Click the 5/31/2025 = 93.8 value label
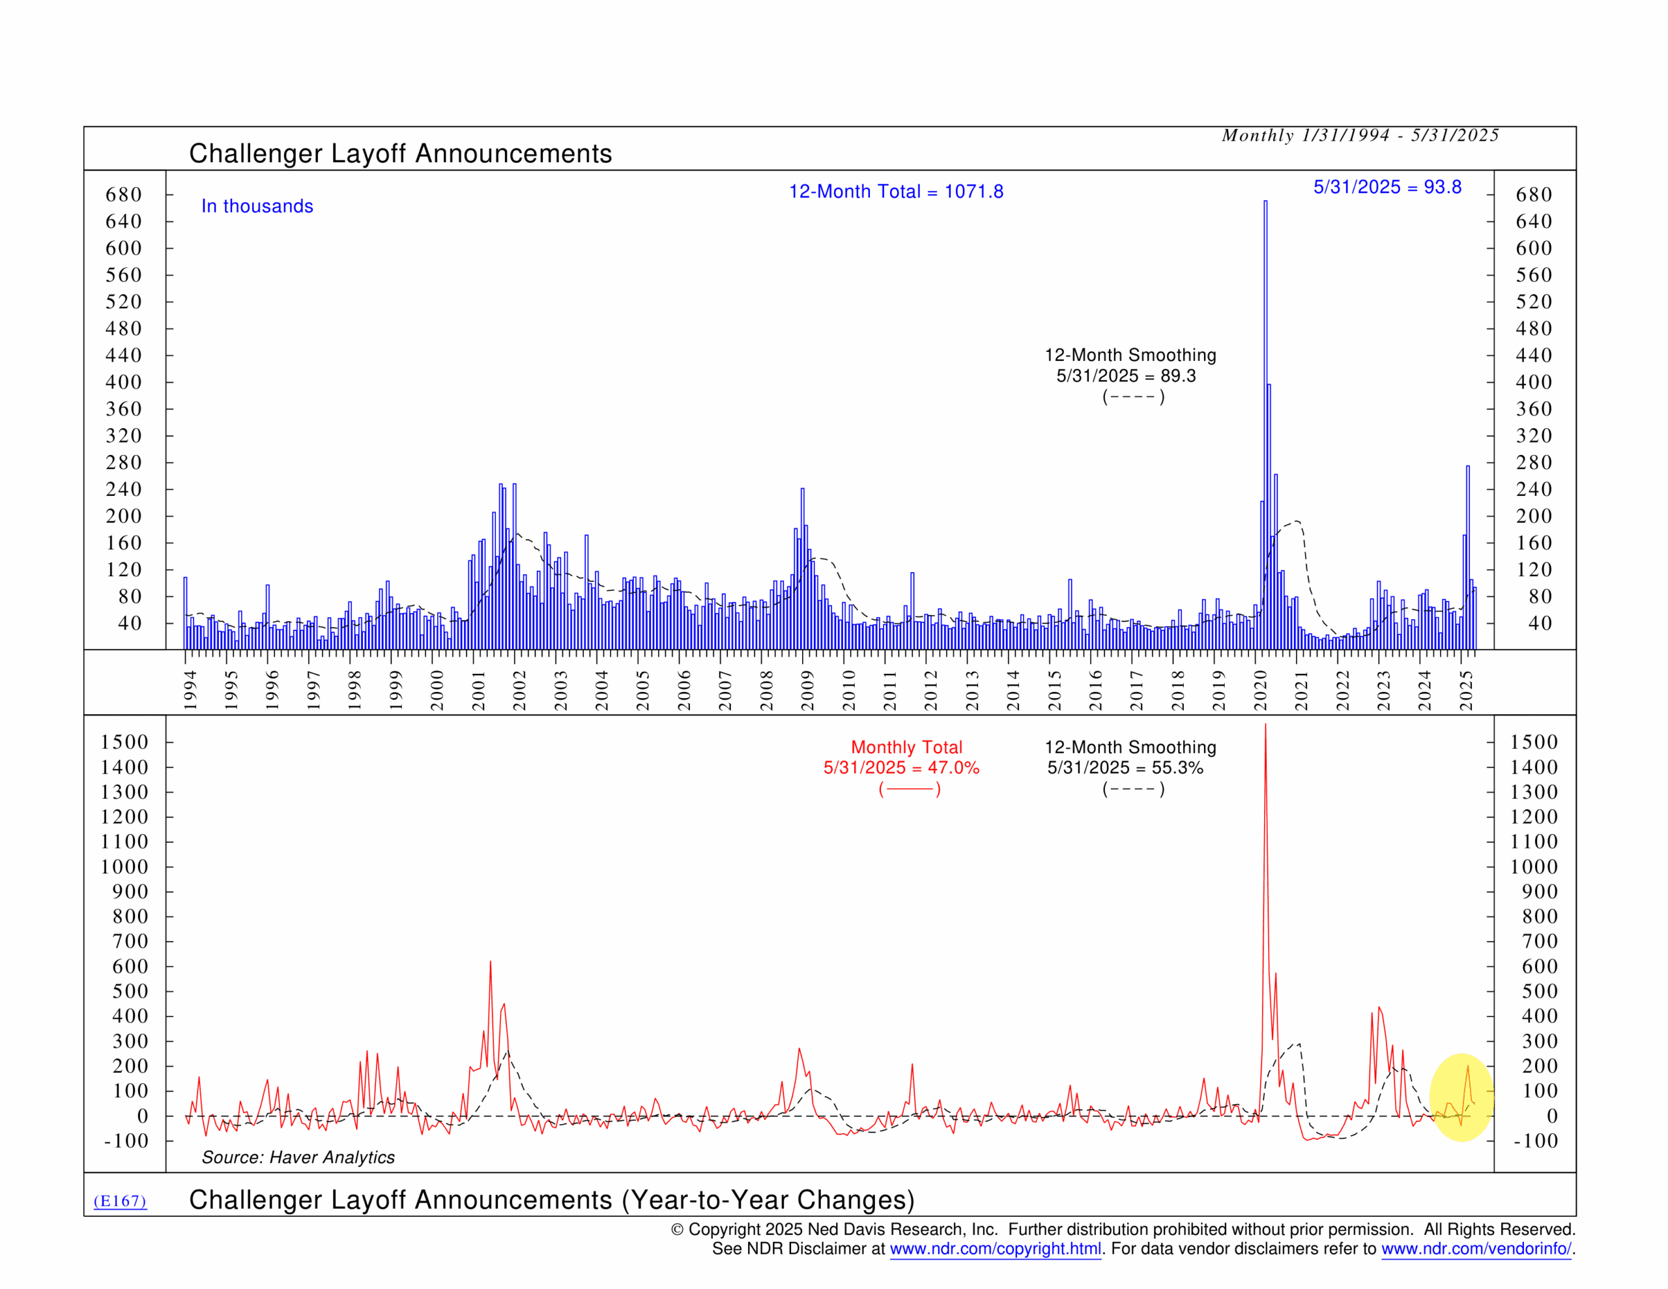 pos(1387,187)
